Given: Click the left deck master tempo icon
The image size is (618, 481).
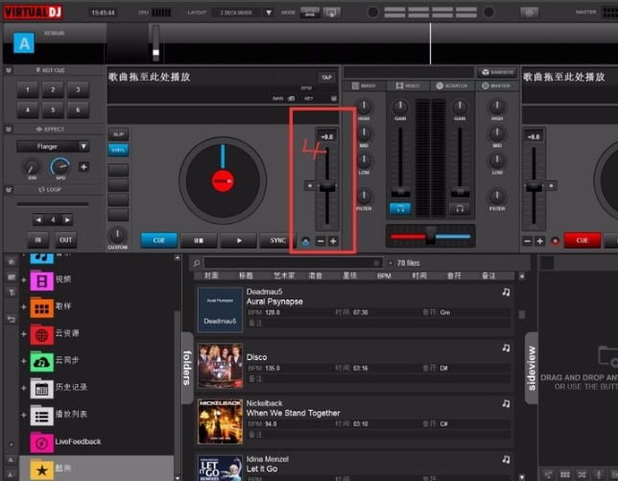Looking at the screenshot, I should click(305, 241).
